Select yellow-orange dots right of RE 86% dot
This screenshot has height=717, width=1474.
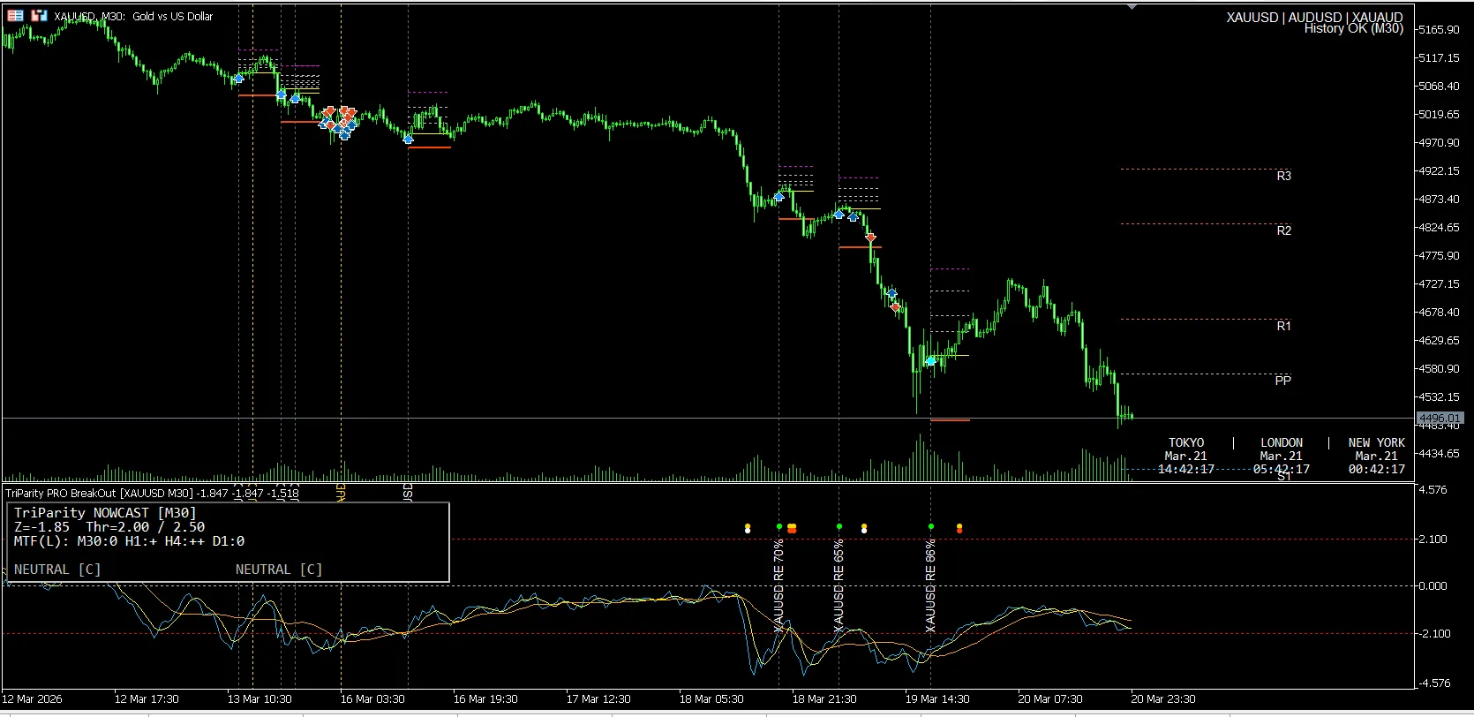click(959, 529)
